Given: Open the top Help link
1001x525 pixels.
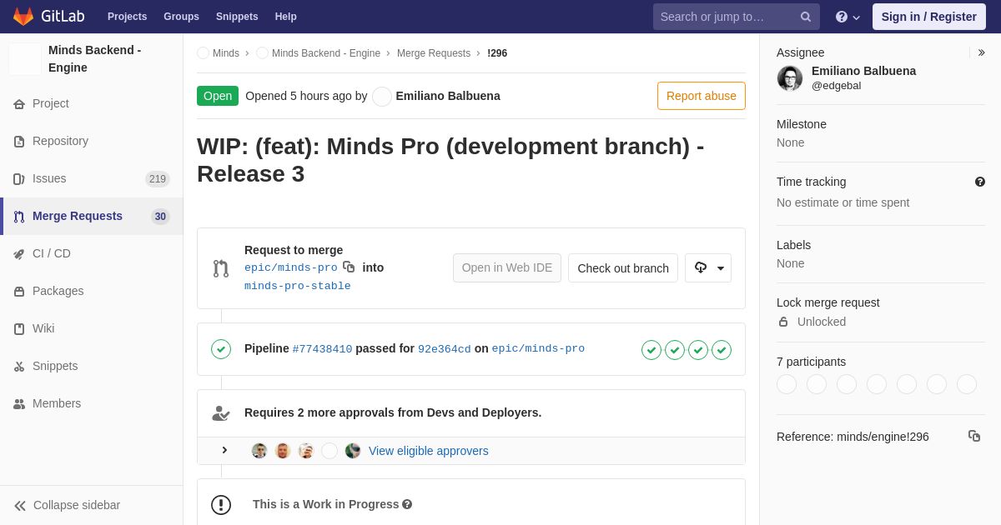Looking at the screenshot, I should pyautogui.click(x=285, y=17).
